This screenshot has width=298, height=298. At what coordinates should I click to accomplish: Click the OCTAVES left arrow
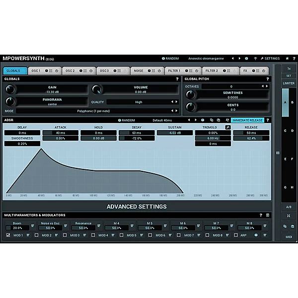tap(263, 86)
